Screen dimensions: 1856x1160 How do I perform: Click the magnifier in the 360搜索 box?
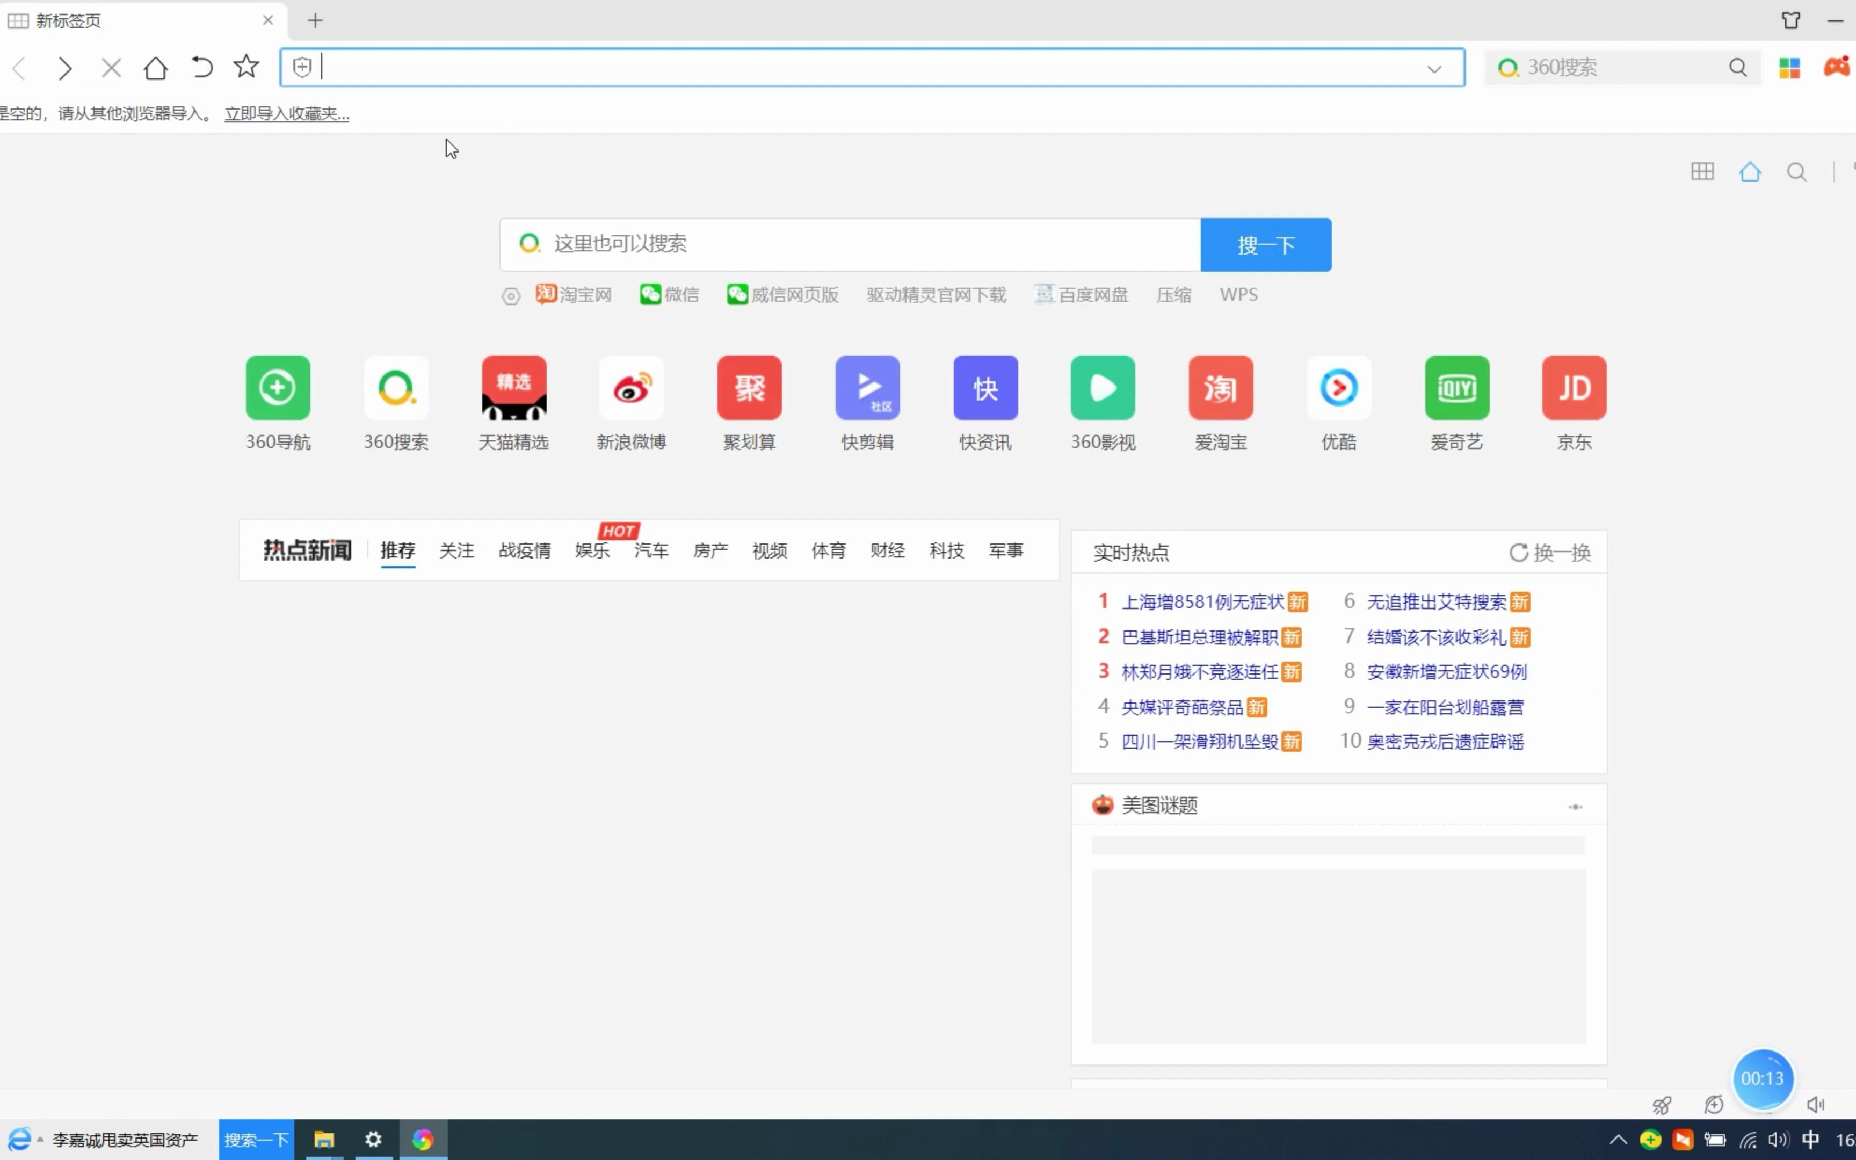click(1738, 68)
